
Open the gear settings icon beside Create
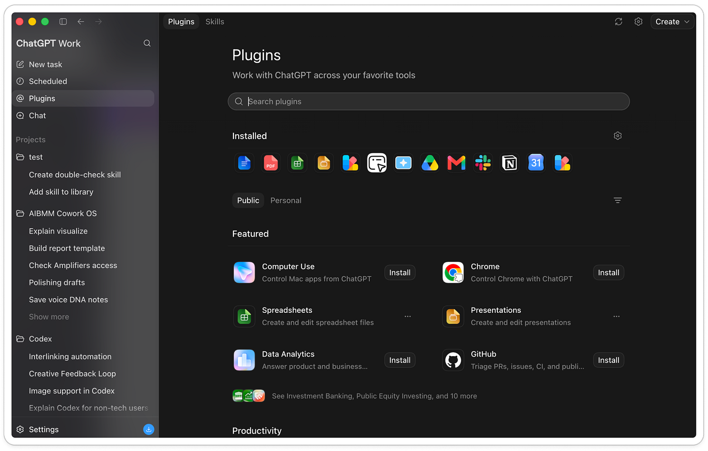pyautogui.click(x=638, y=21)
